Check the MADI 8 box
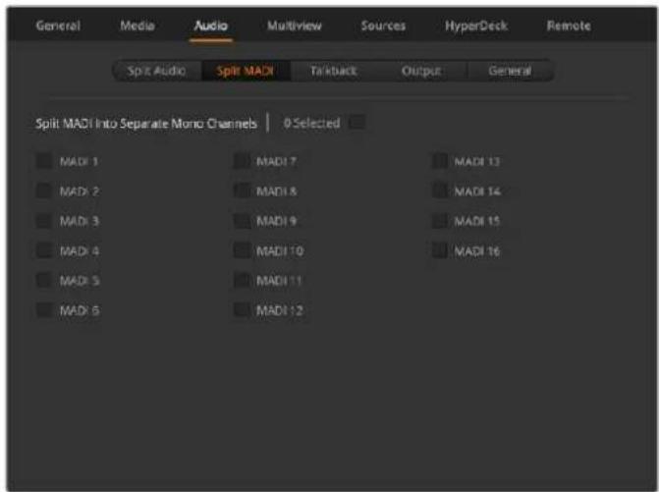The width and height of the screenshot is (659, 492). coord(242,191)
